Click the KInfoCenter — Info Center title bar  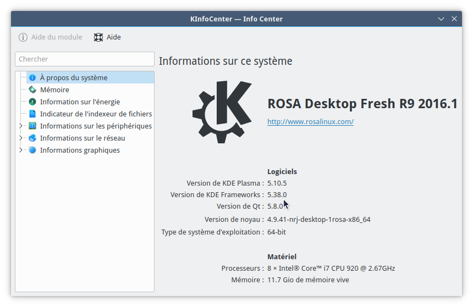tap(237, 19)
